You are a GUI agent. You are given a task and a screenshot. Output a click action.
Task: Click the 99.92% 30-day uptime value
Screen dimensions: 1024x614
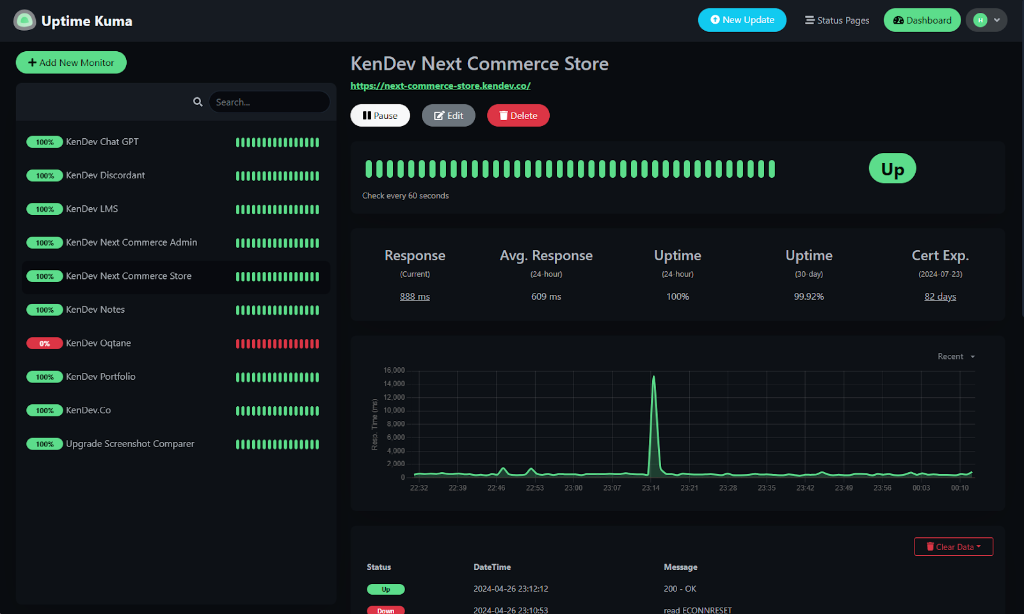click(x=809, y=297)
